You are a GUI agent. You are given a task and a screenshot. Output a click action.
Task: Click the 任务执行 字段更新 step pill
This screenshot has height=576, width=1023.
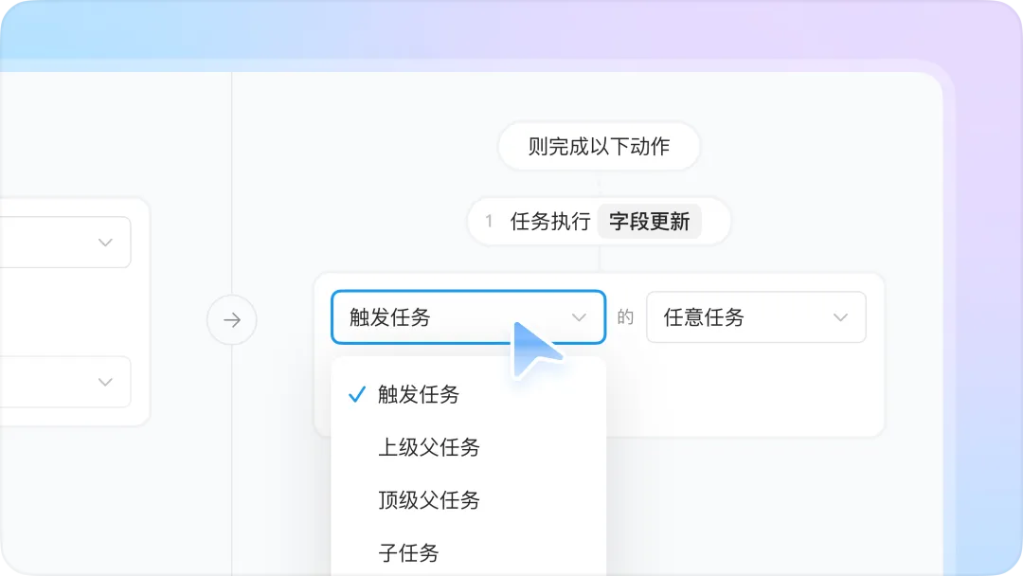(x=599, y=222)
